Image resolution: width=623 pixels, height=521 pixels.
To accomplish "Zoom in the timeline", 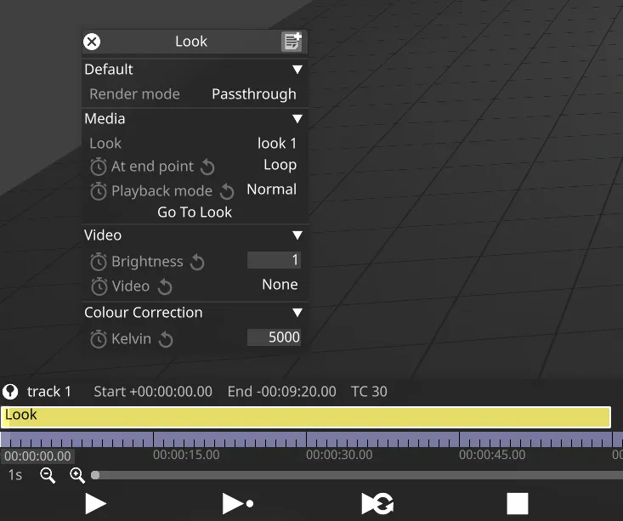I will tap(77, 475).
